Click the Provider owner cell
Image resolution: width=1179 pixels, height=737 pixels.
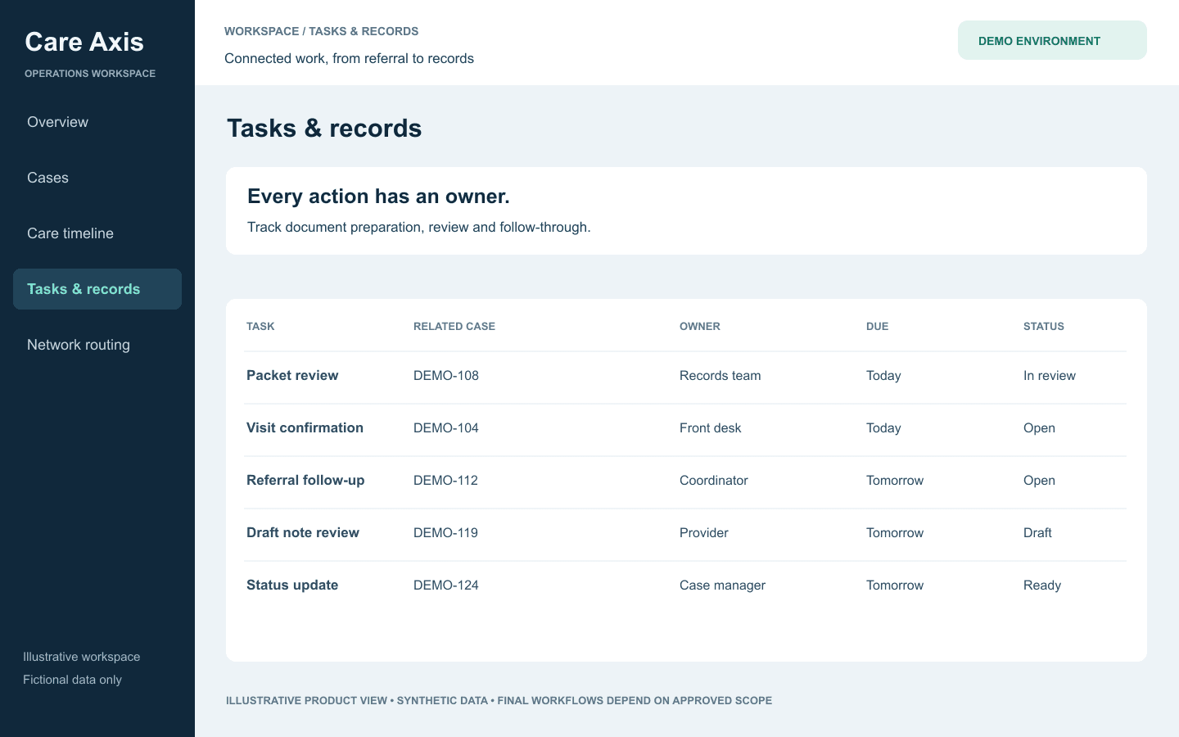coord(704,532)
